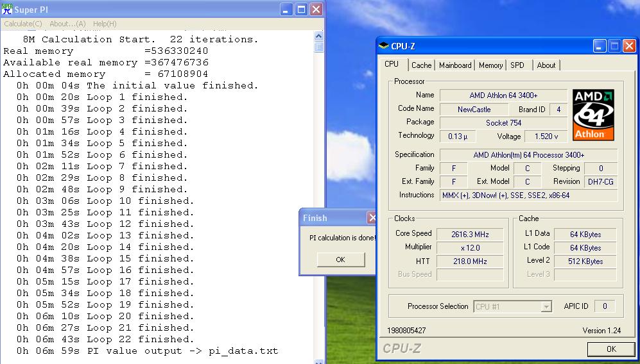Select the CPU tab in CPU-Z
Screen dimensions: 640x364
[x=392, y=64]
